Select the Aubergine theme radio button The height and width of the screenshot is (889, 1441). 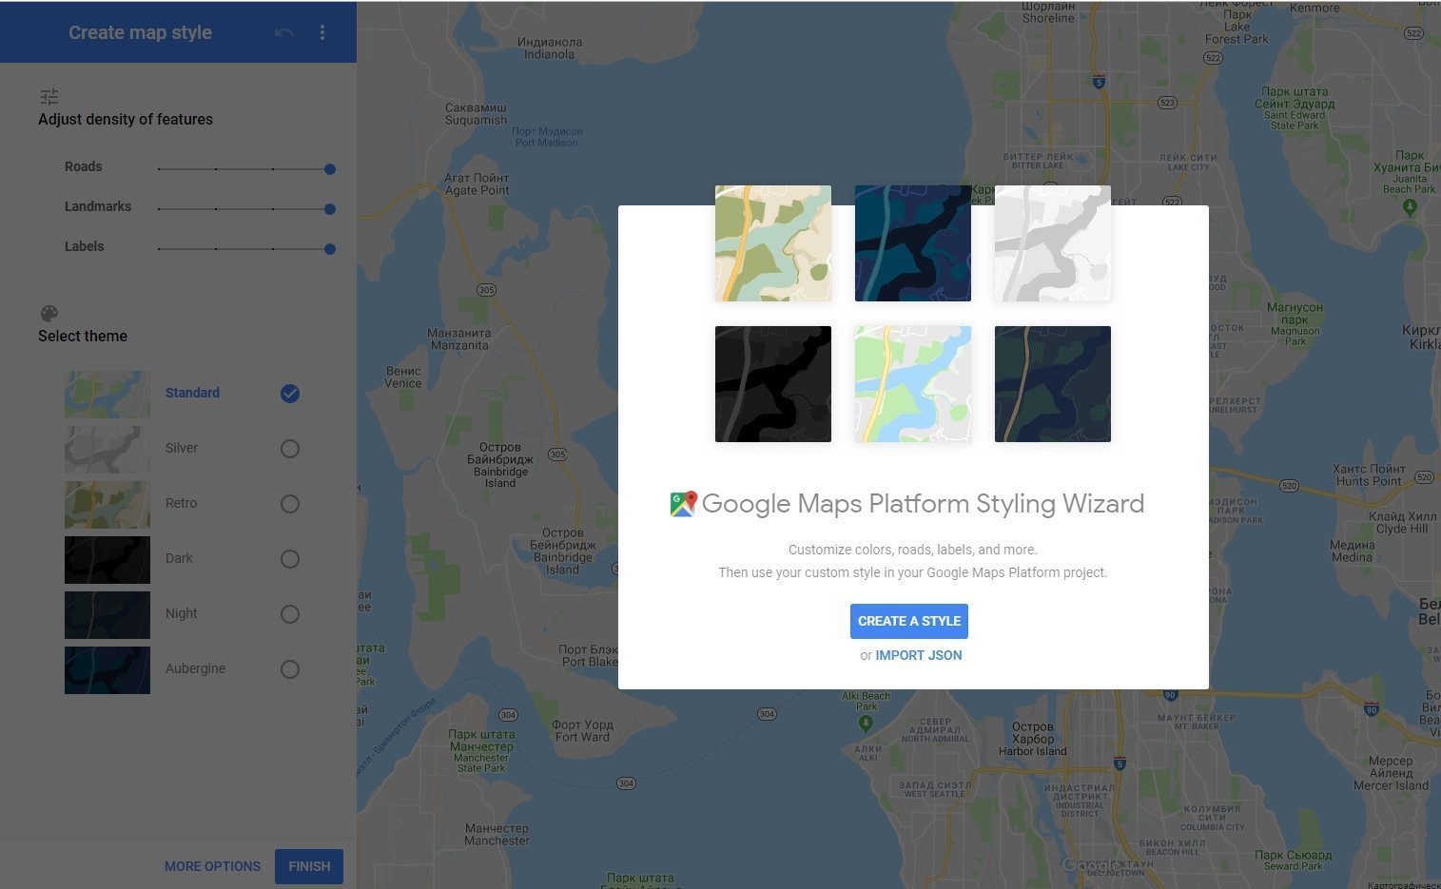(x=290, y=669)
